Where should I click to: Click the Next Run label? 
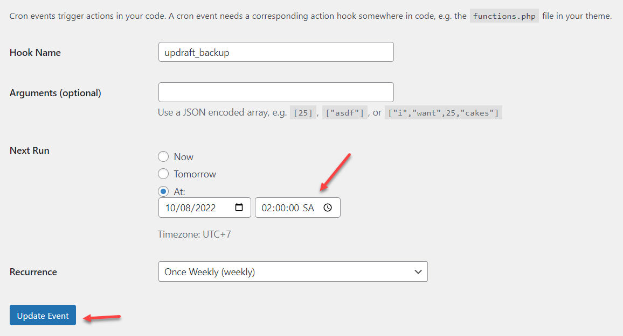coord(30,151)
